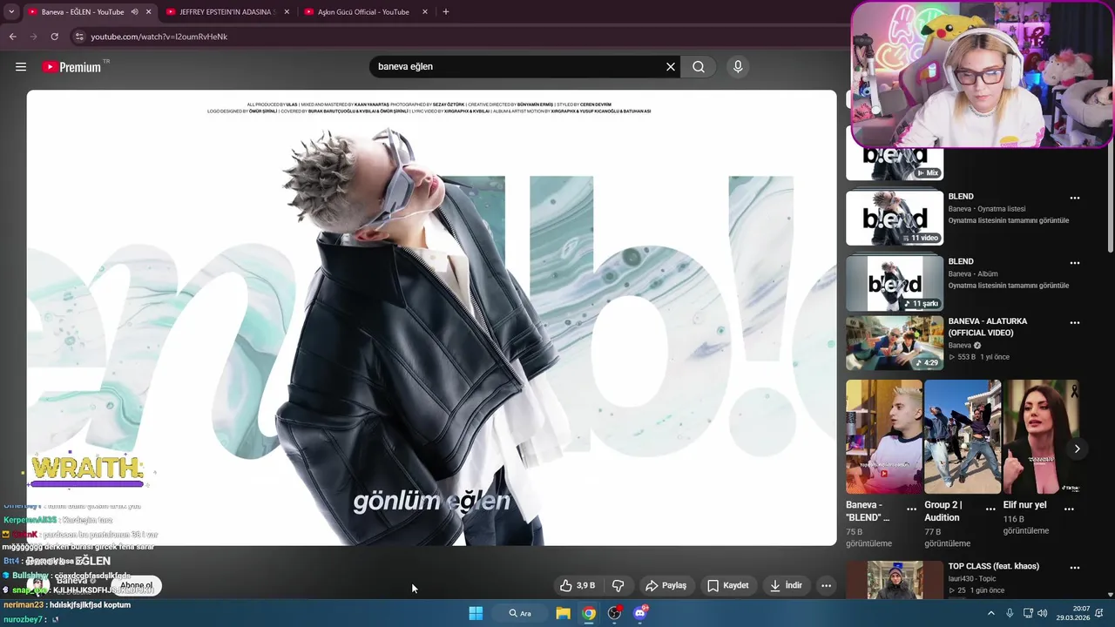This screenshot has height=627, width=1115.
Task: Play the Group 2 | Audition short
Action: (963, 436)
